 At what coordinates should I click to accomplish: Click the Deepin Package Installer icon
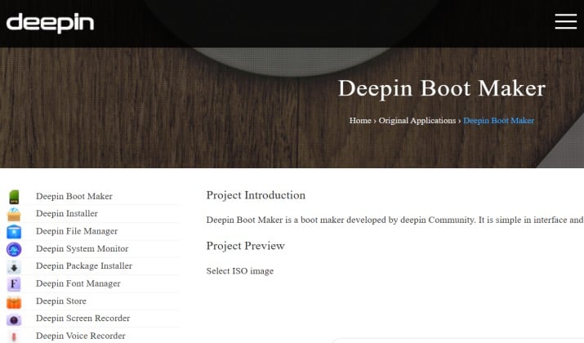click(14, 267)
